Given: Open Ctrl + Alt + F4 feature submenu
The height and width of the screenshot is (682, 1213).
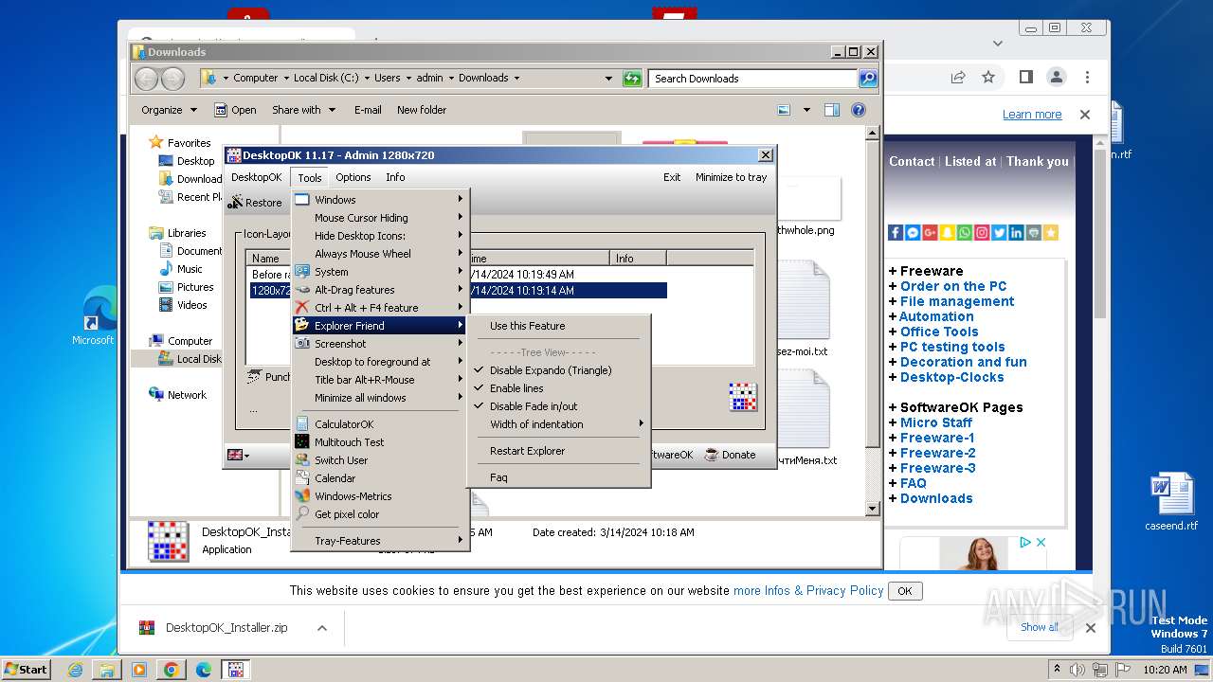Looking at the screenshot, I should tap(380, 308).
